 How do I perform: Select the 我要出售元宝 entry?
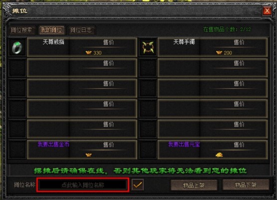point(184,144)
